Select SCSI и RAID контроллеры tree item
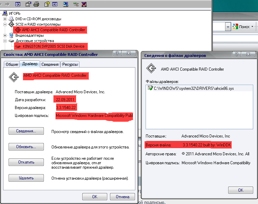The image size is (258, 204). tap(38, 24)
